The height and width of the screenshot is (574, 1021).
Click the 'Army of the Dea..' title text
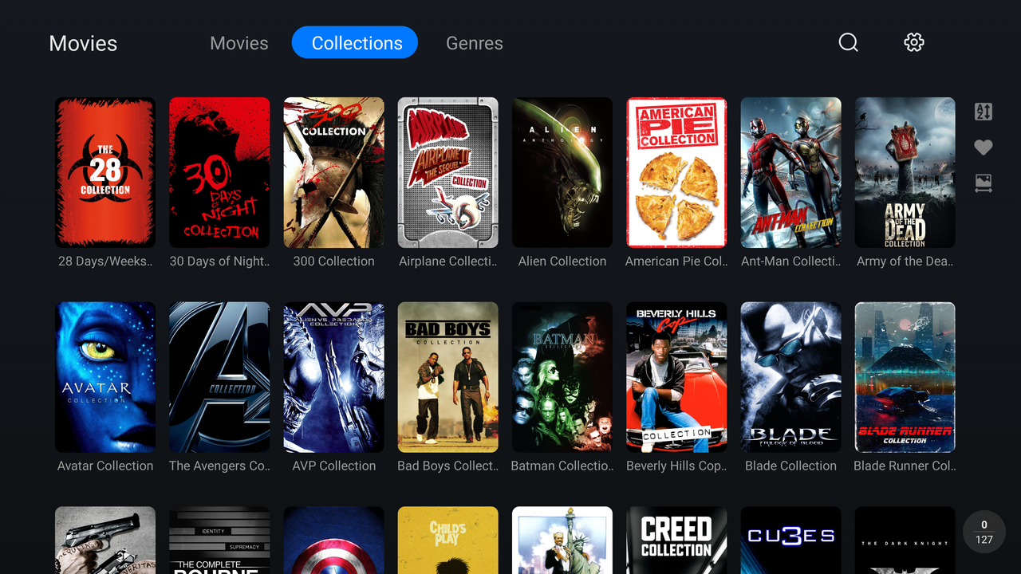[x=905, y=261]
